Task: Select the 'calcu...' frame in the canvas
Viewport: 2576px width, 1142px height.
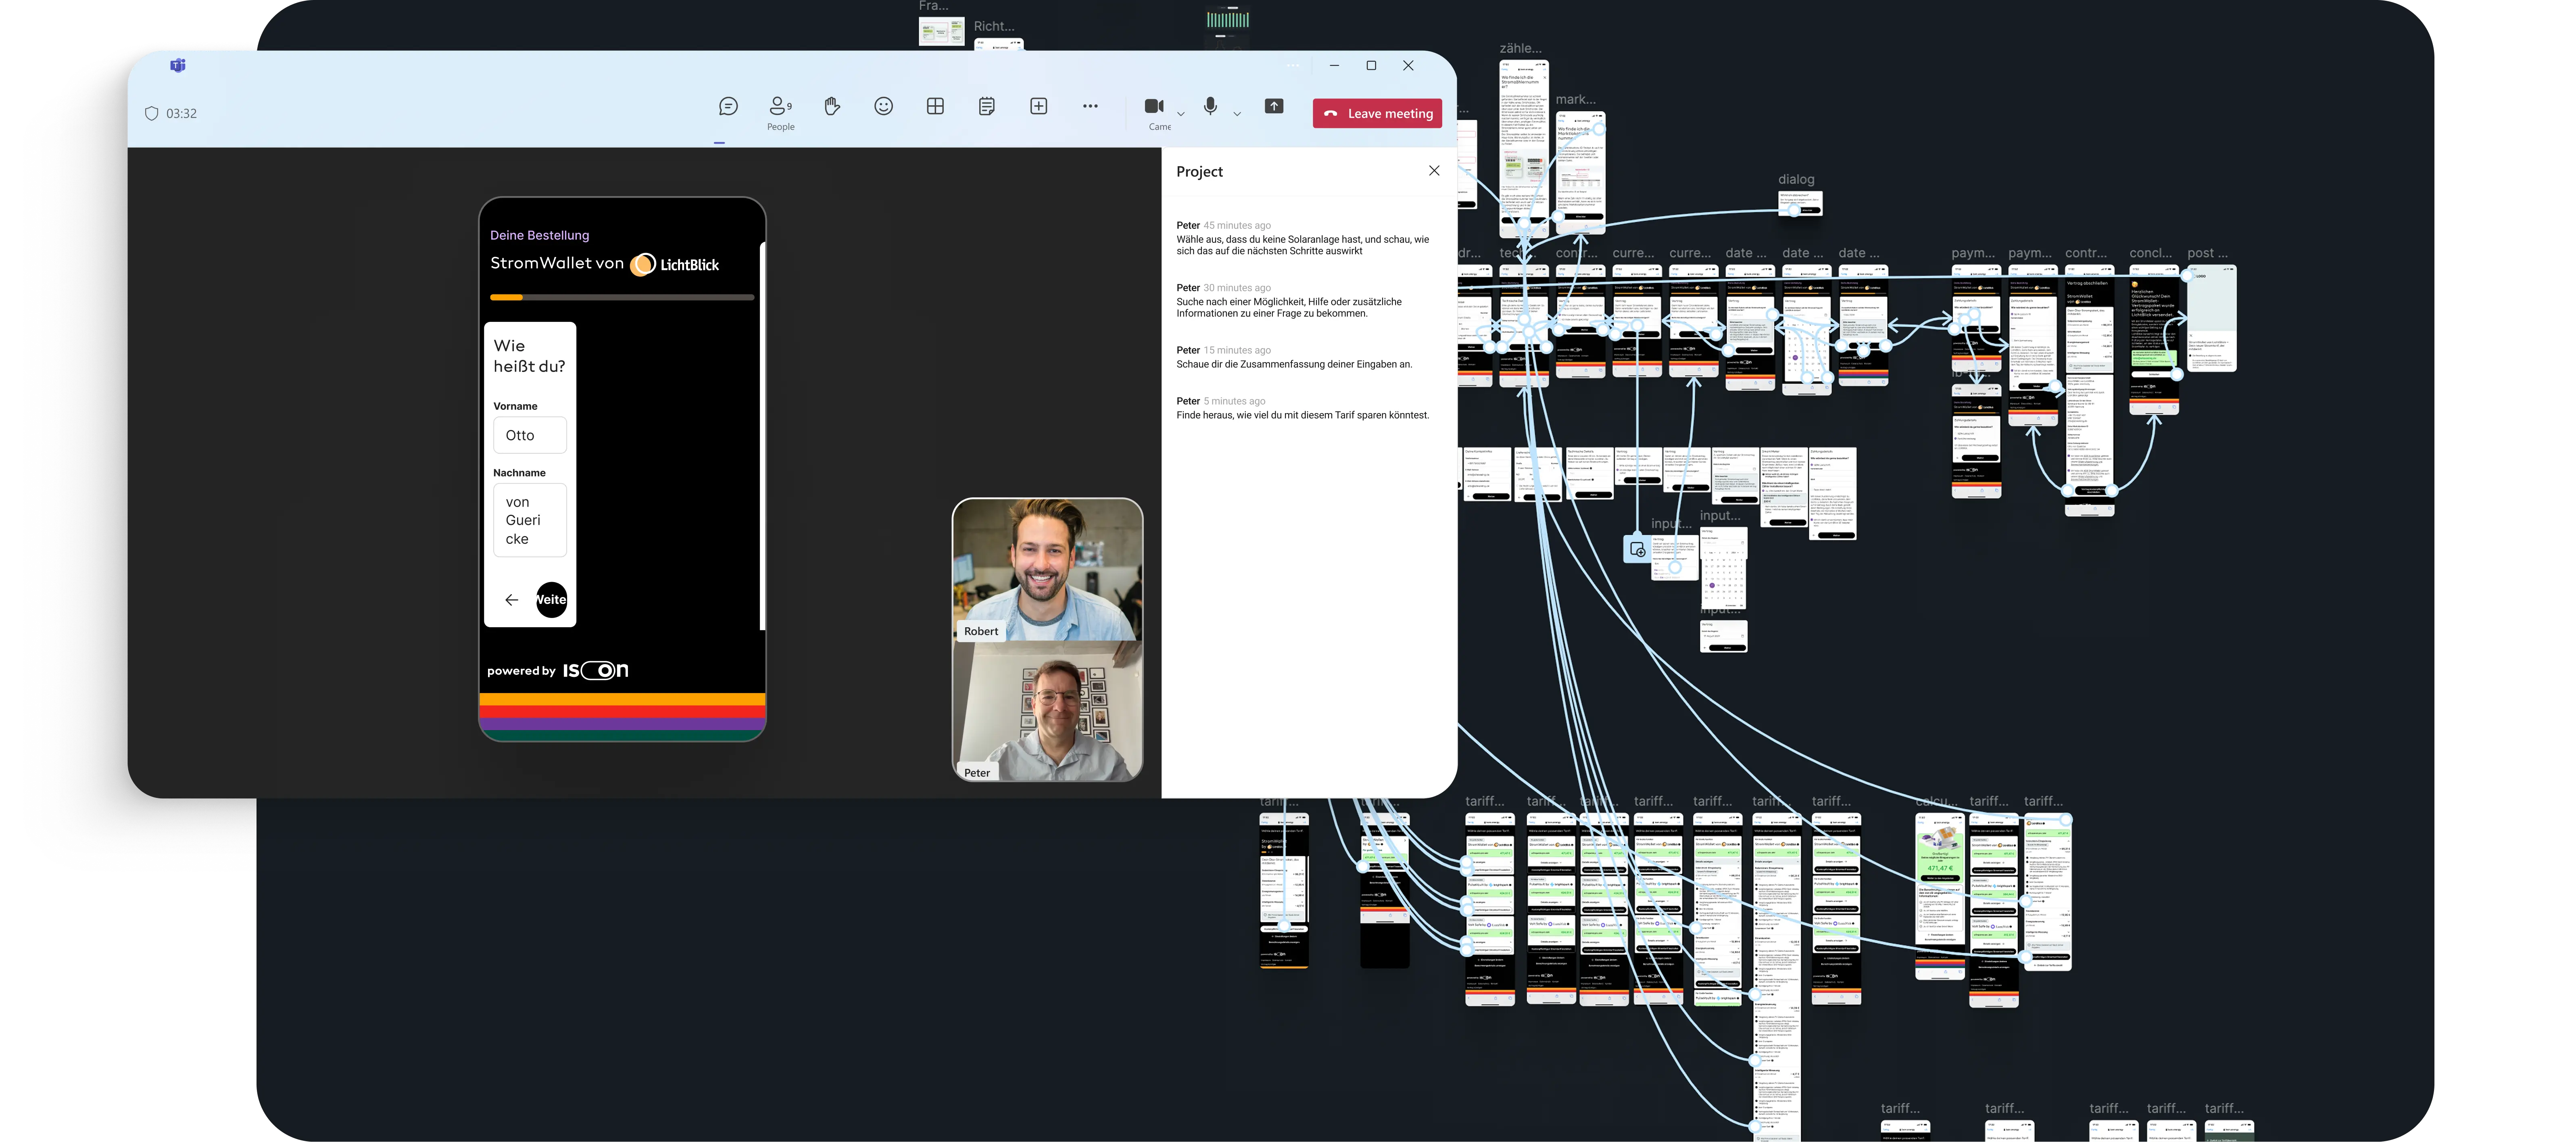Action: (x=1939, y=896)
